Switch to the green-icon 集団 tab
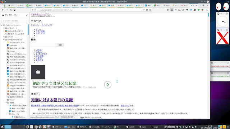230x129 pixels. point(29,5)
